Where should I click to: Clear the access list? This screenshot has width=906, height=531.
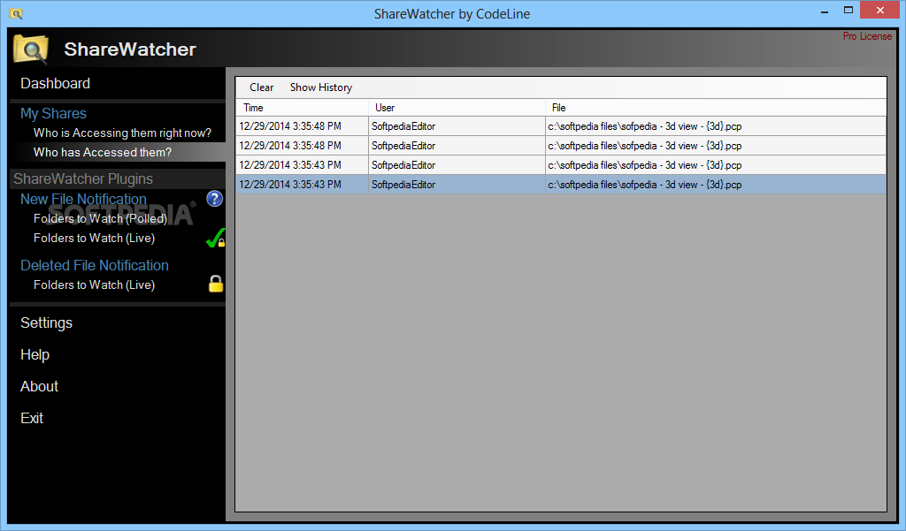coord(261,87)
